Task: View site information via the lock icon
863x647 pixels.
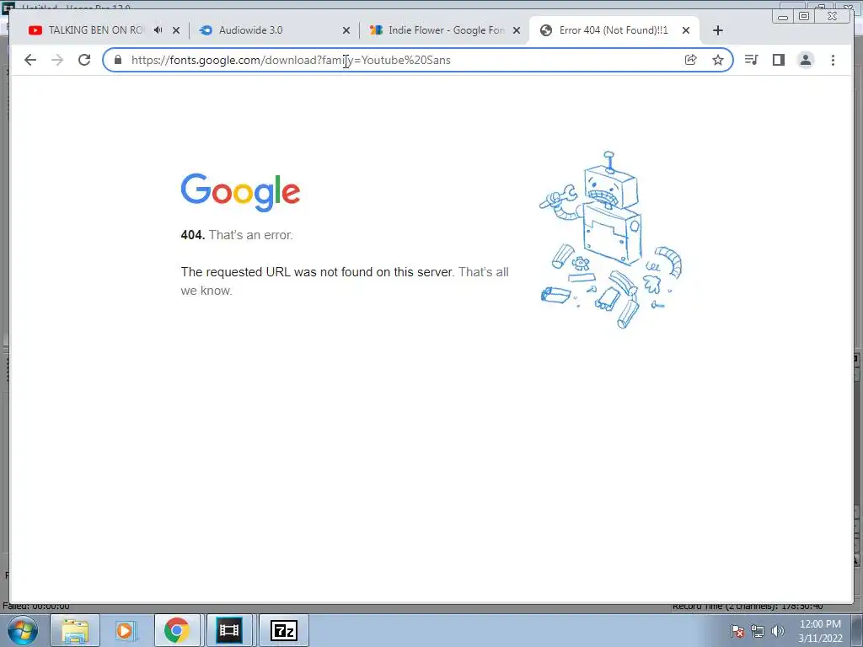Action: coord(118,60)
